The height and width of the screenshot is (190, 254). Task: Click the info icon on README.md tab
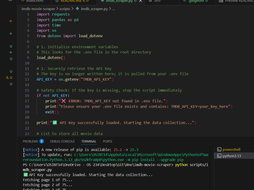57,1
